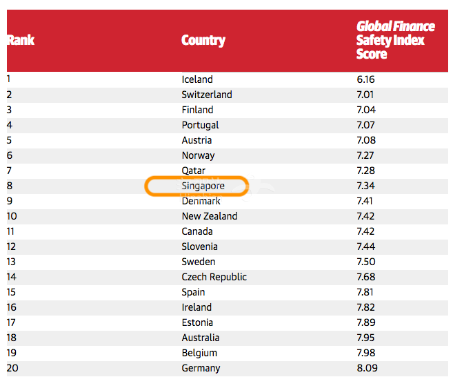Image resolution: width=453 pixels, height=377 pixels.
Task: Click rank number 20
Action: click(12, 368)
